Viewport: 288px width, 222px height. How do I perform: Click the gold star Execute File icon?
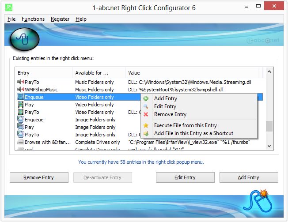point(146,125)
